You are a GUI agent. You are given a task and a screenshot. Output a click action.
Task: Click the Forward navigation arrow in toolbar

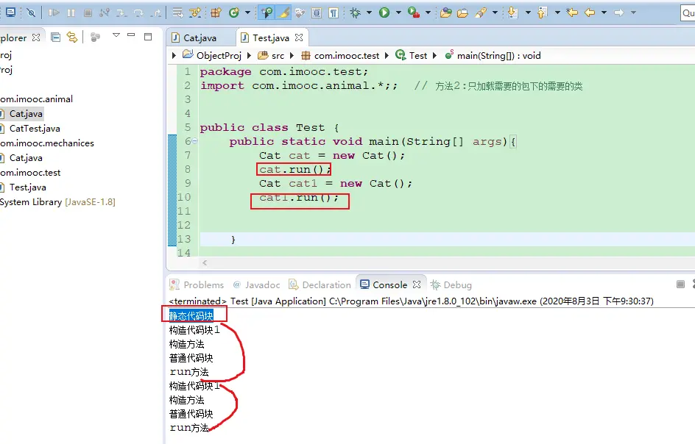(x=619, y=12)
